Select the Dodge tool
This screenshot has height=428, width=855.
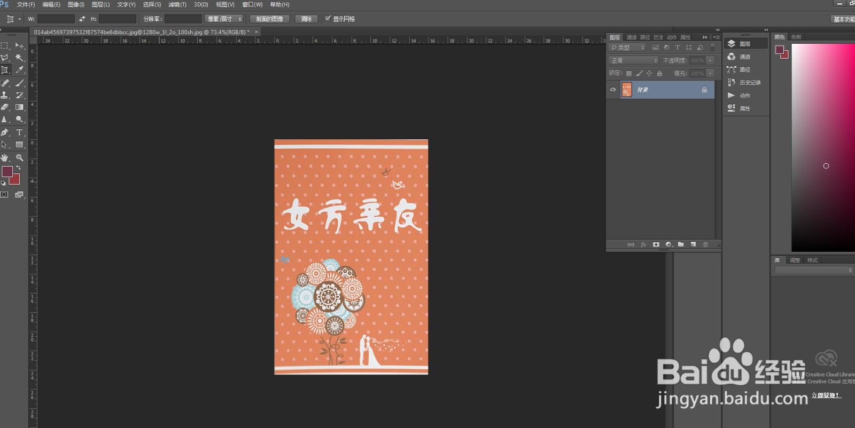[x=19, y=120]
